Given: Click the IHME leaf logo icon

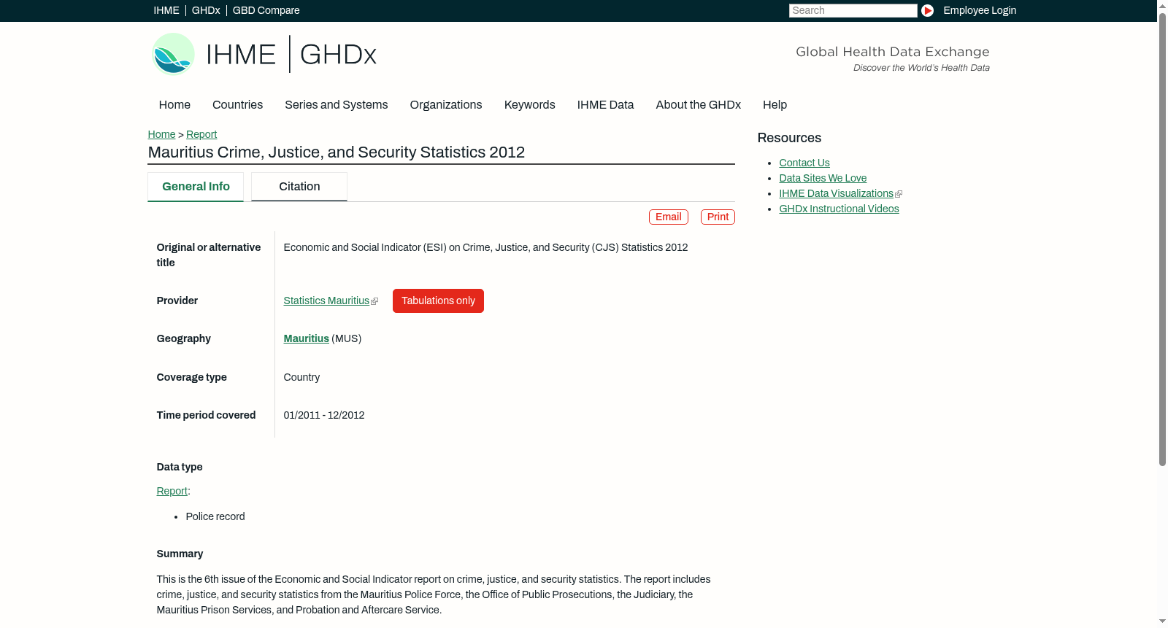Looking at the screenshot, I should (x=173, y=54).
